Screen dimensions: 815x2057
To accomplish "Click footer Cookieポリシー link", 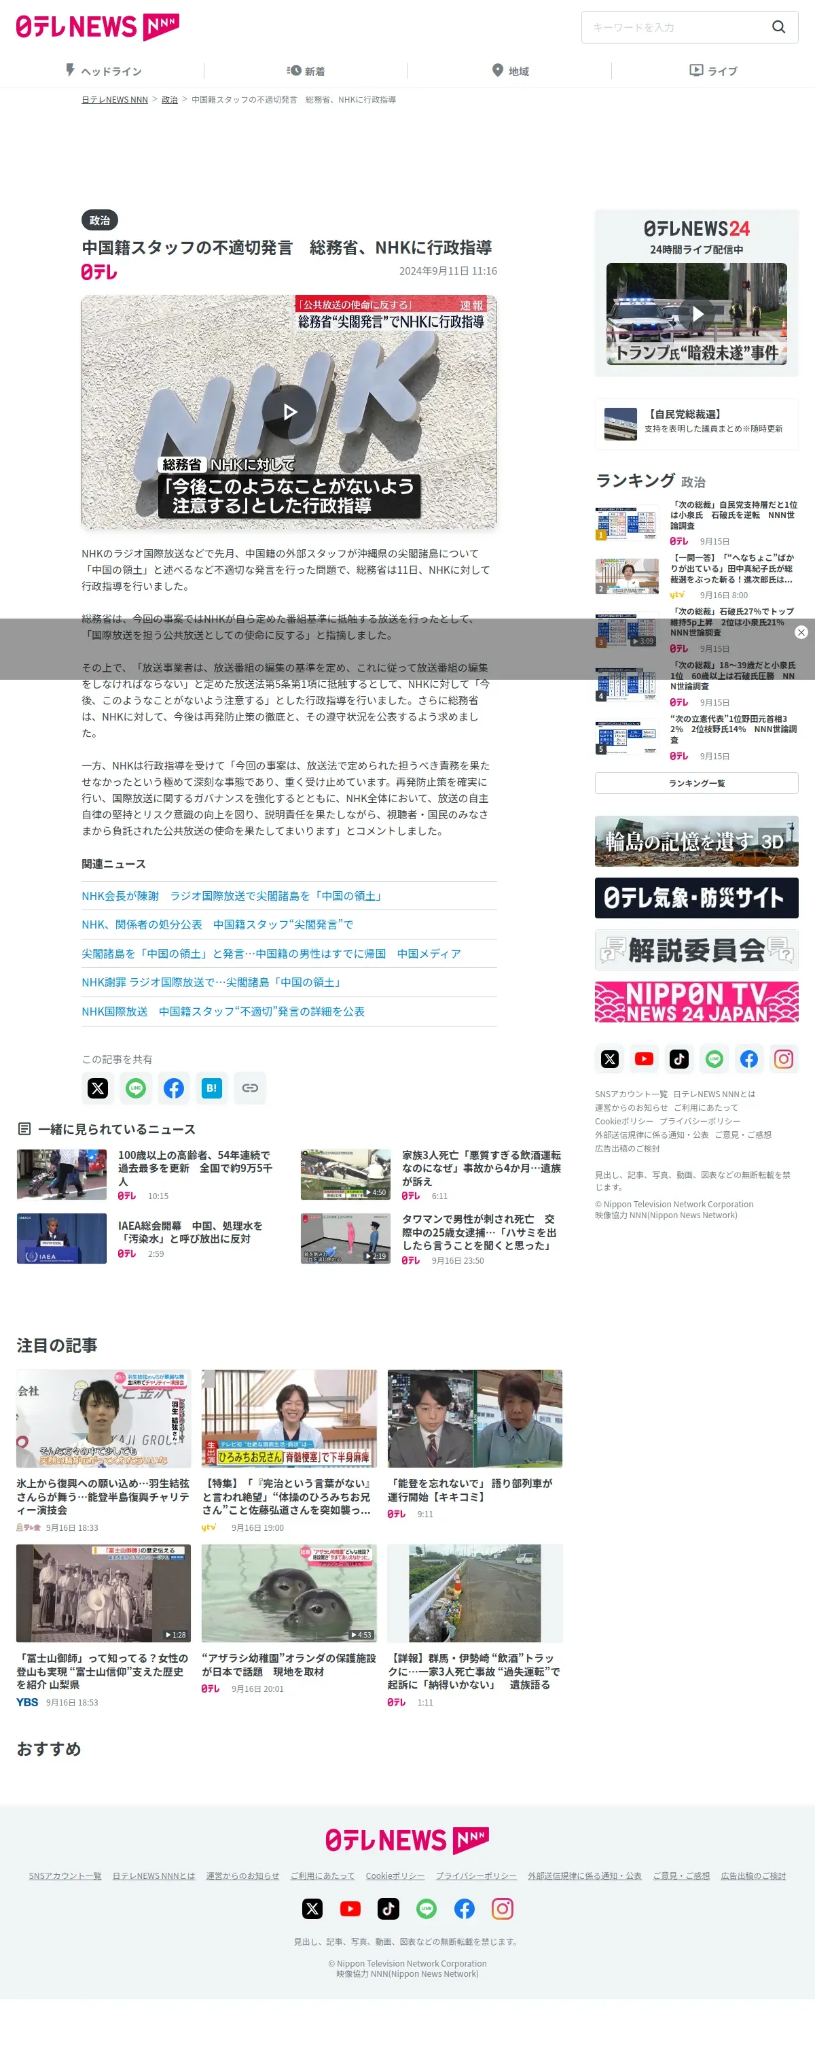I will point(395,1875).
